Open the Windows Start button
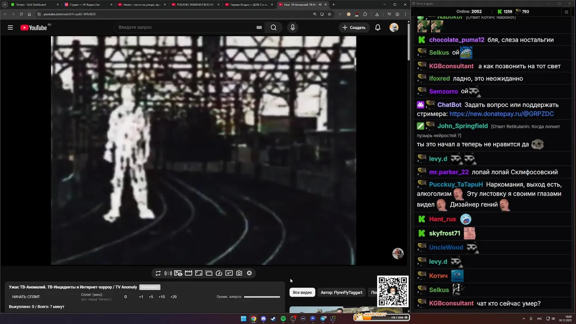This screenshot has width=576, height=324. coord(243,319)
